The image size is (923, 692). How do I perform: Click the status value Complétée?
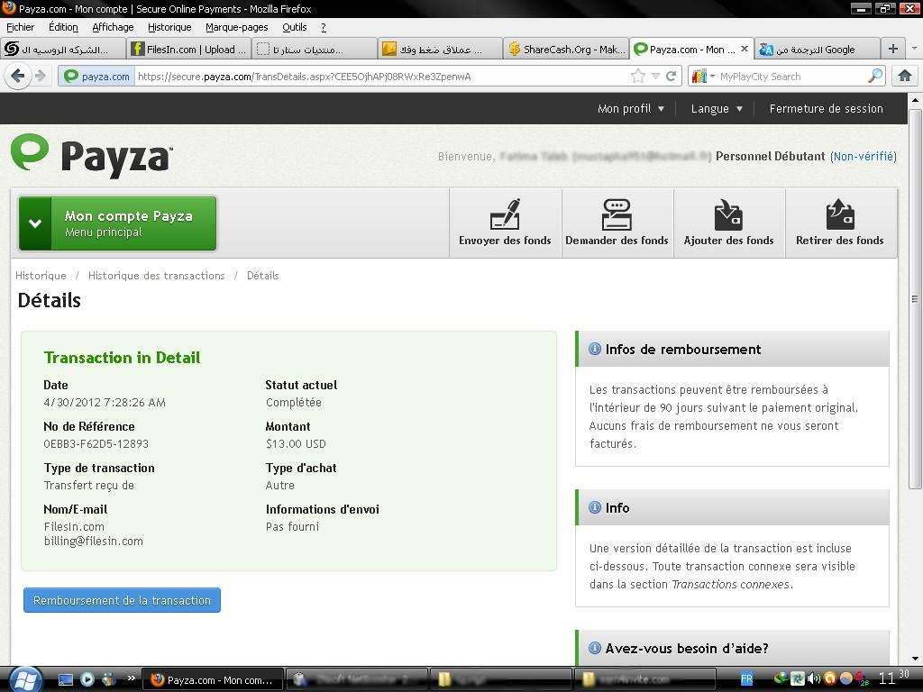pyautogui.click(x=293, y=403)
